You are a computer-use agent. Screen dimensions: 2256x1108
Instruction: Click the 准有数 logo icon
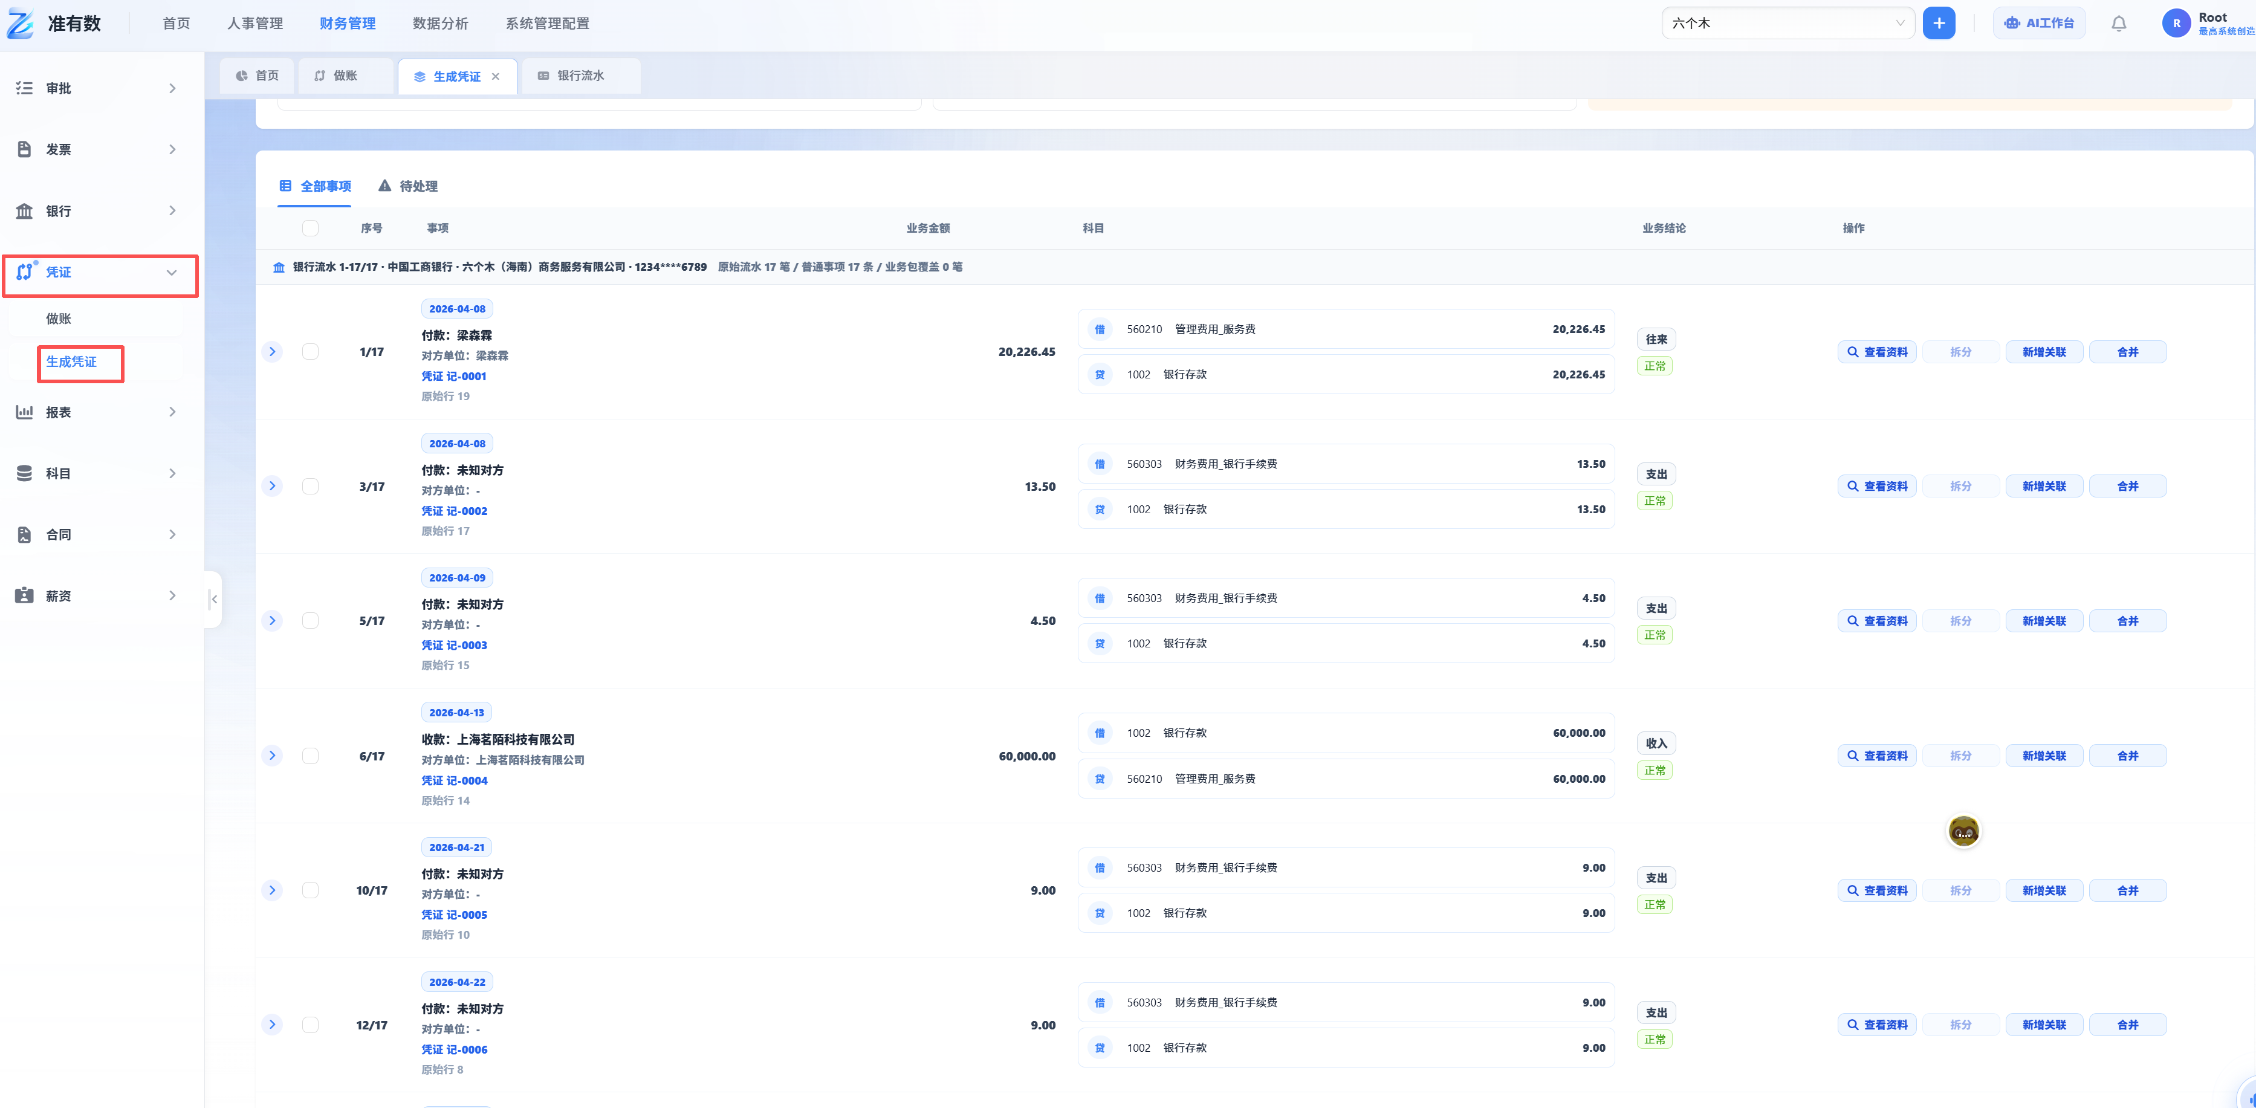pos(21,24)
